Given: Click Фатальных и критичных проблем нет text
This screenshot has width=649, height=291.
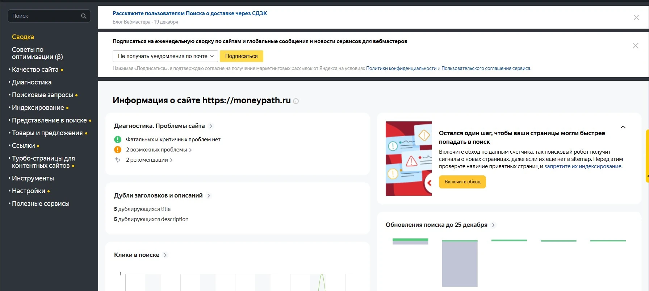Looking at the screenshot, I should tap(173, 140).
